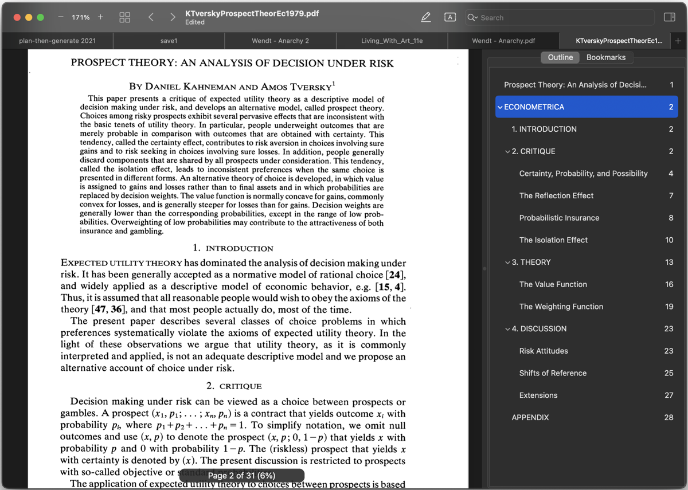Jump to Certainty, Probability, and Possibility
The height and width of the screenshot is (490, 688).
587,174
